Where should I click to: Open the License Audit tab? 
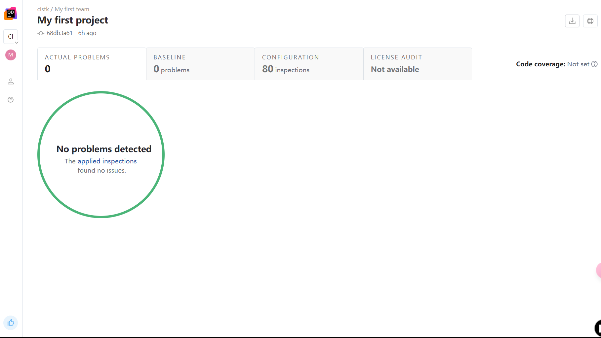418,64
